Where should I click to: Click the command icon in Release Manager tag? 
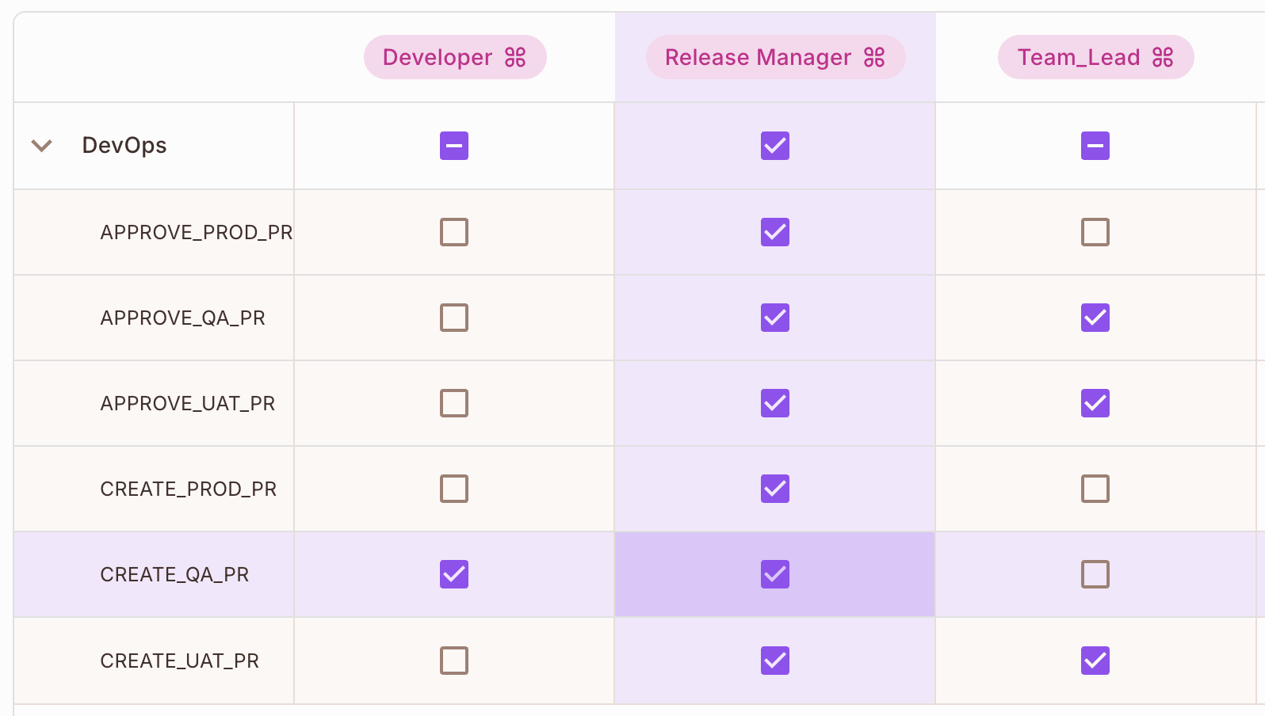874,57
